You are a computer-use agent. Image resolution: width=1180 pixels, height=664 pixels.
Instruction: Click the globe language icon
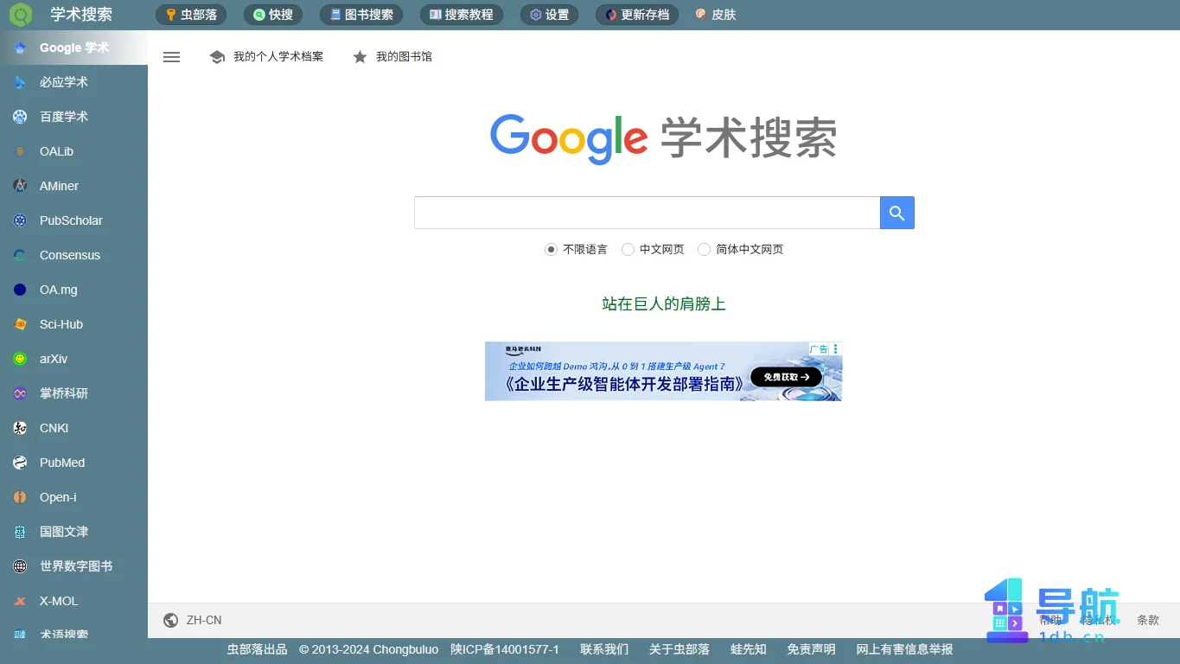click(171, 620)
